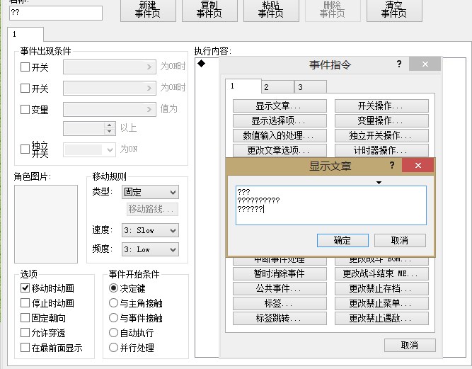Toggle the 允许穿透 checkbox

[x=25, y=333]
